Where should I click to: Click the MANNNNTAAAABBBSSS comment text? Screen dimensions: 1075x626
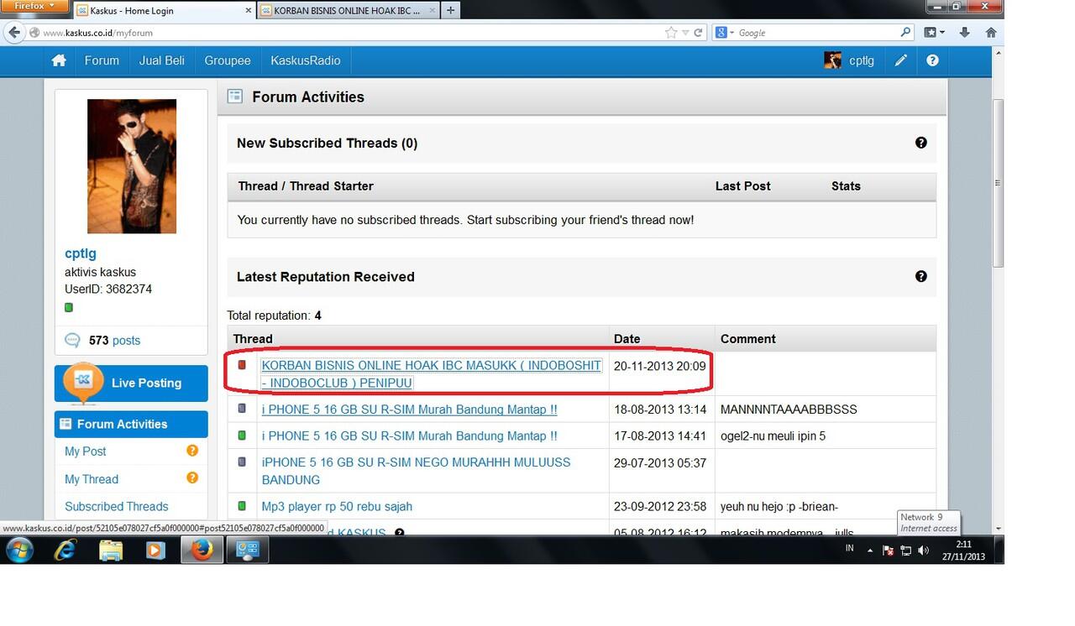tap(789, 409)
